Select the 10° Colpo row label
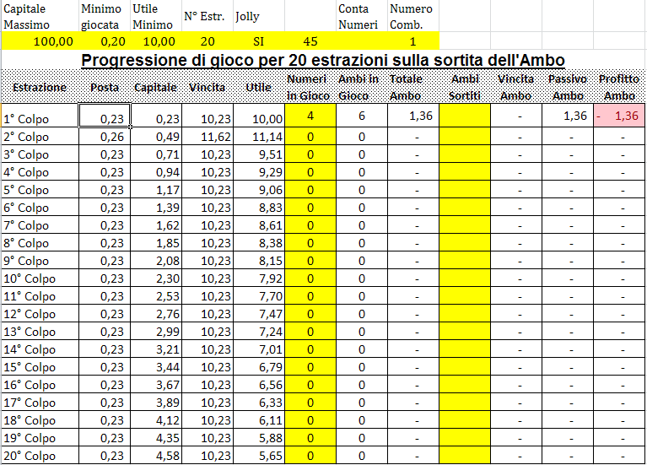647x465 pixels. coord(40,278)
